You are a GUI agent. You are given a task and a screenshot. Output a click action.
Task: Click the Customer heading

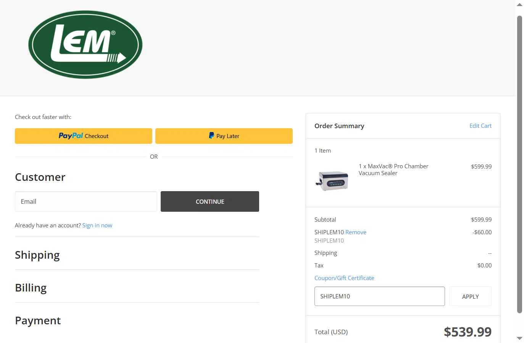(x=40, y=177)
